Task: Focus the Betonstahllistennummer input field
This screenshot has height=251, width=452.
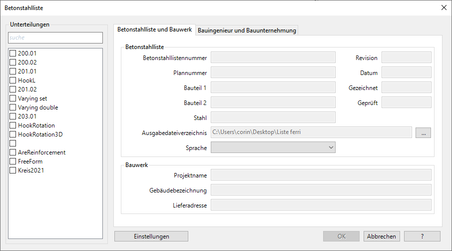Action: coord(273,57)
